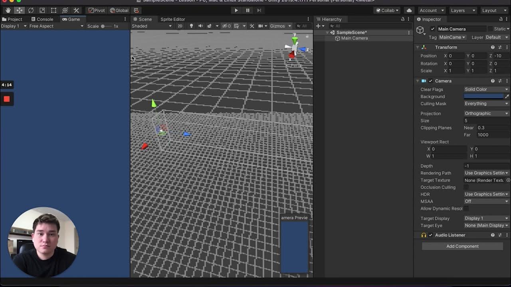Toggle the Static checkbox
This screenshot has height=287, width=511.
coord(490,29)
